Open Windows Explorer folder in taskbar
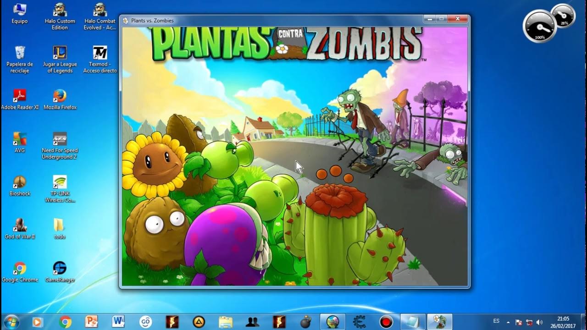 [226, 322]
